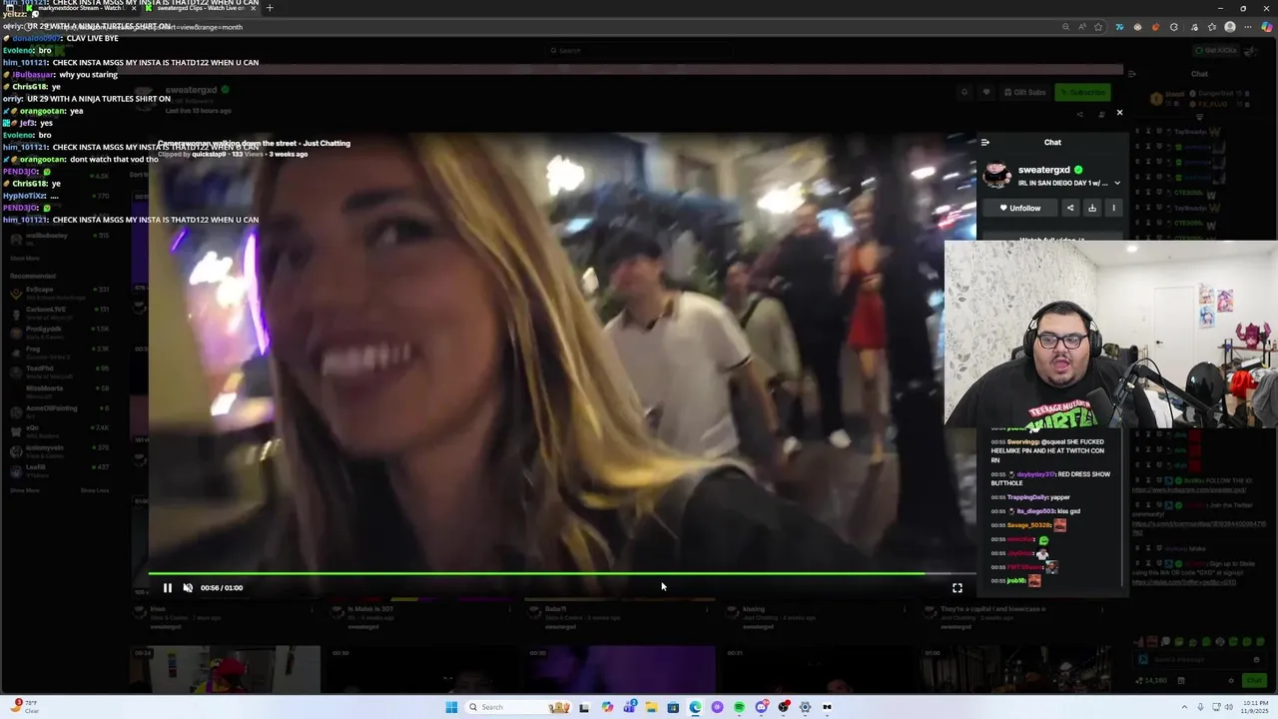Click the Unfollow button

[1020, 208]
